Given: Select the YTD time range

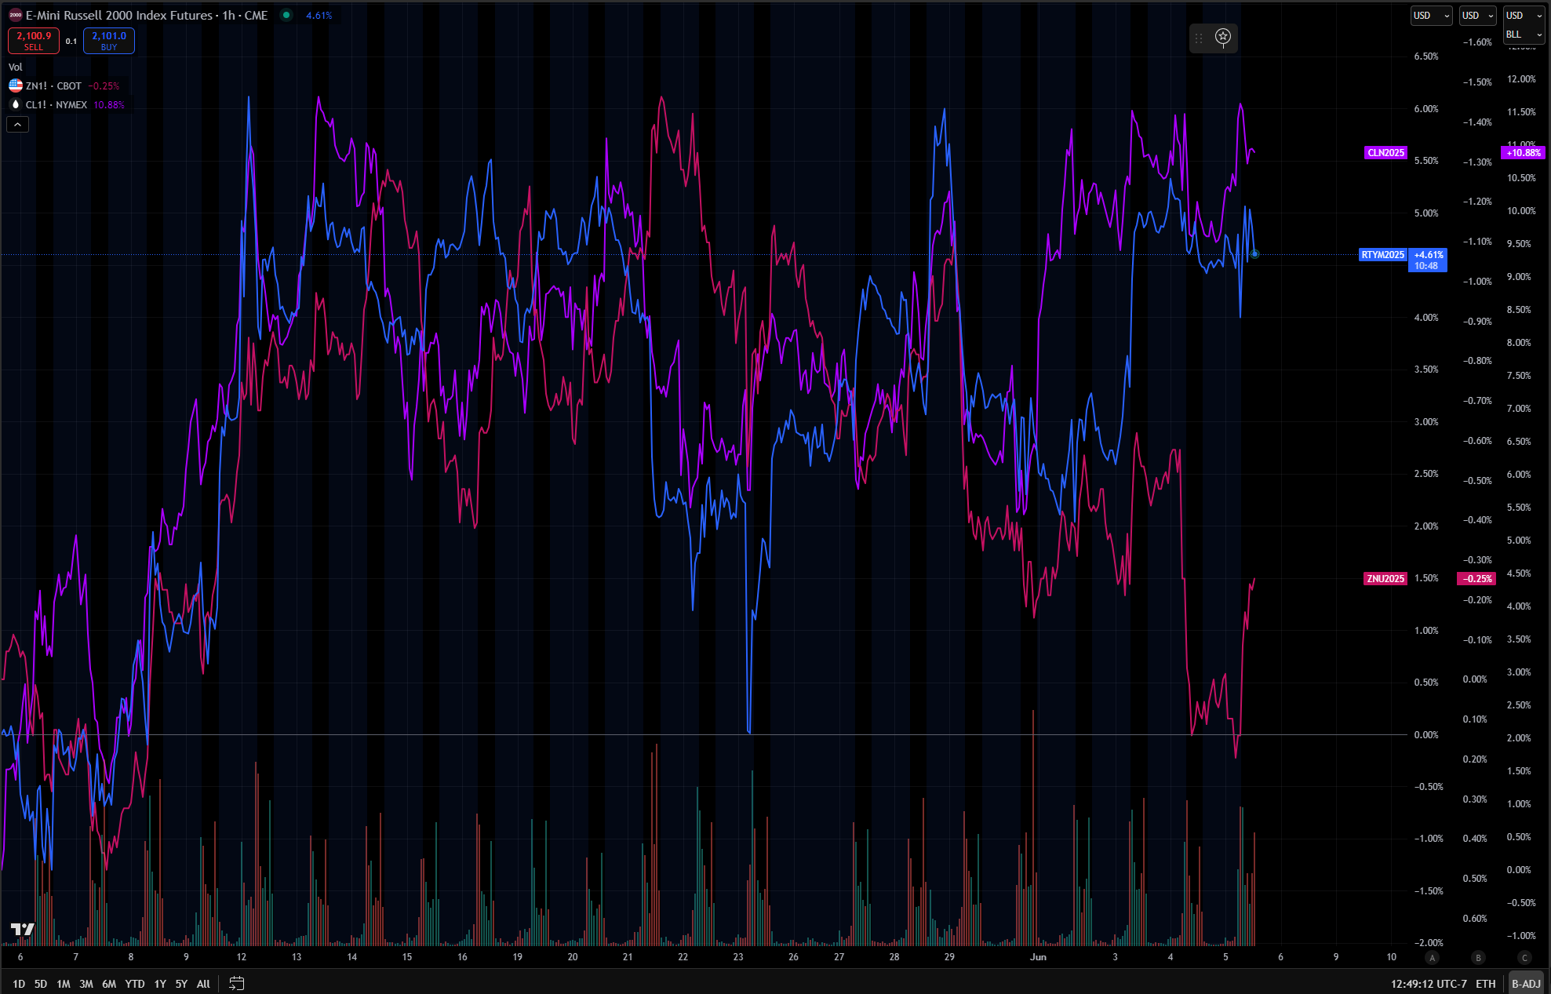Looking at the screenshot, I should pyautogui.click(x=135, y=983).
